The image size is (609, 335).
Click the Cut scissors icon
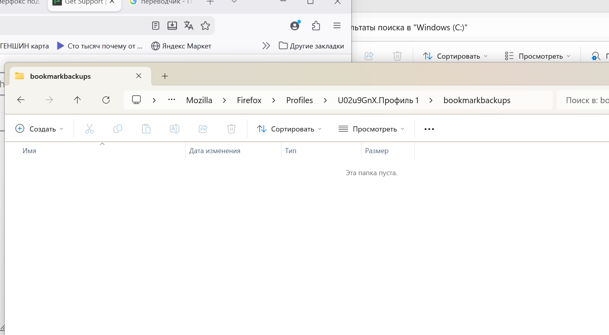coord(89,129)
